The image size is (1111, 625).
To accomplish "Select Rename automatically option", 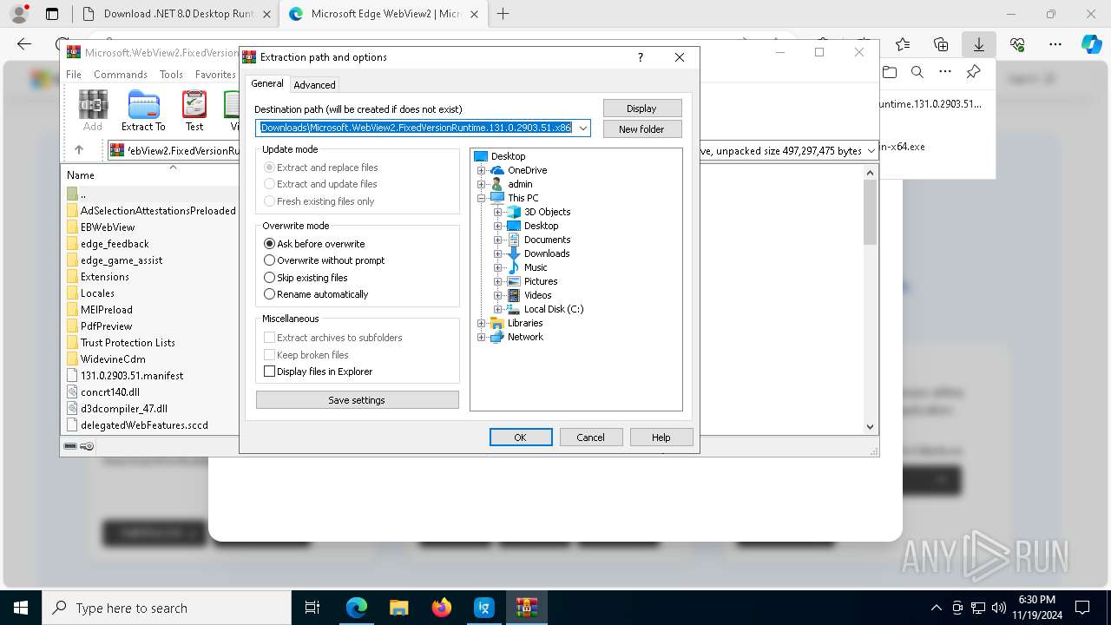I will (316, 294).
